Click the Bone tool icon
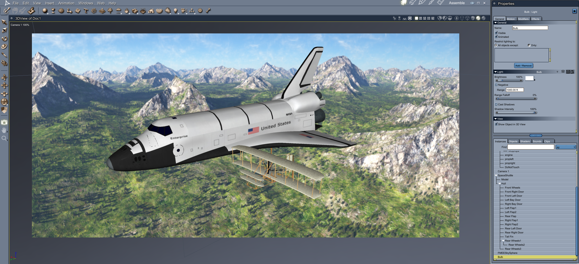579x264 pixels. point(208,11)
